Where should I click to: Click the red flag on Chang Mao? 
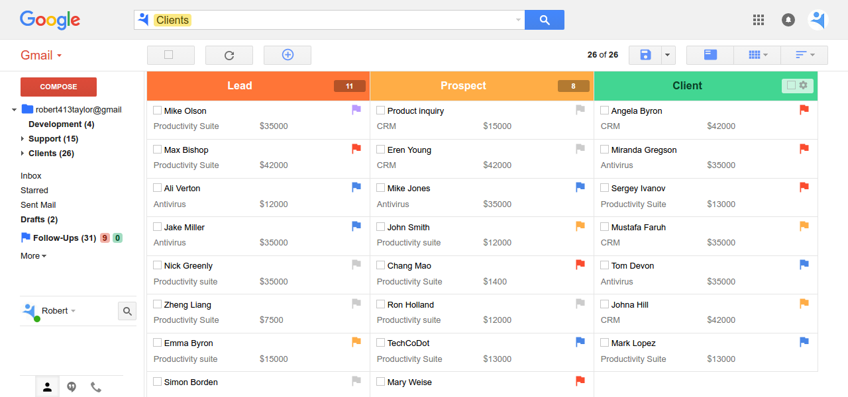click(580, 265)
